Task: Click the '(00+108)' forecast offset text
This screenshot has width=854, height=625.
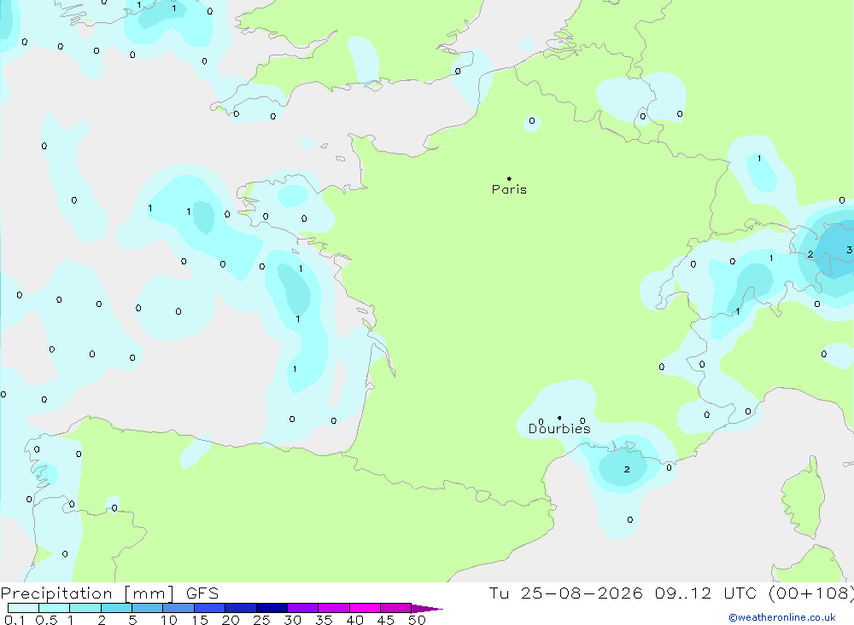Action: 811,593
